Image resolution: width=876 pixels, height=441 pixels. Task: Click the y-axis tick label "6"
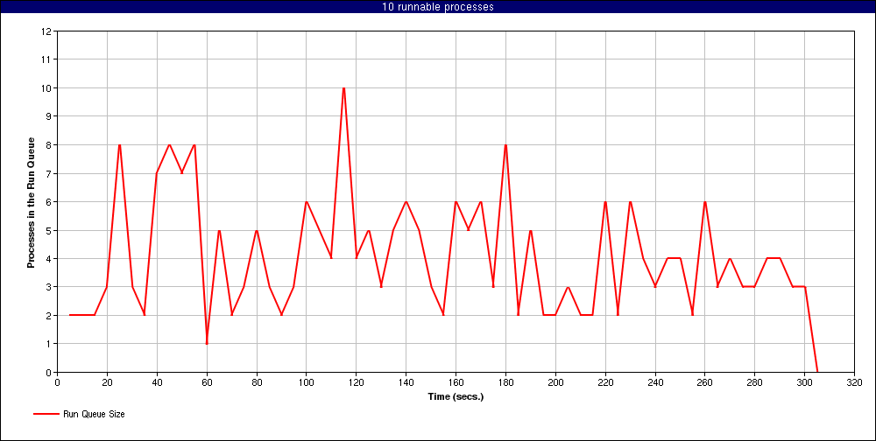point(49,201)
